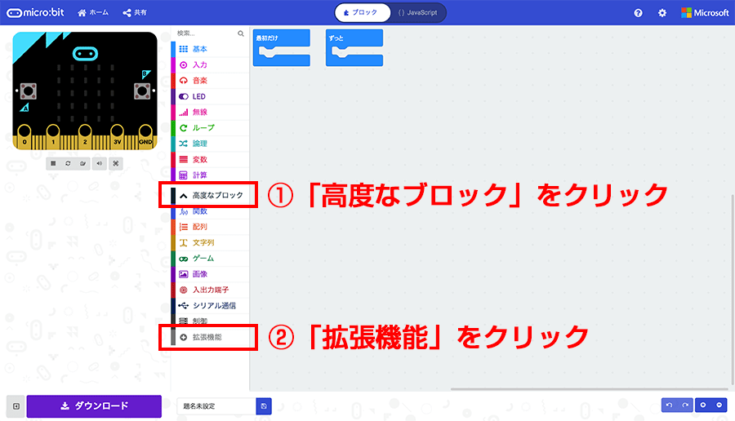
Task: Undo the last action
Action: click(670, 405)
